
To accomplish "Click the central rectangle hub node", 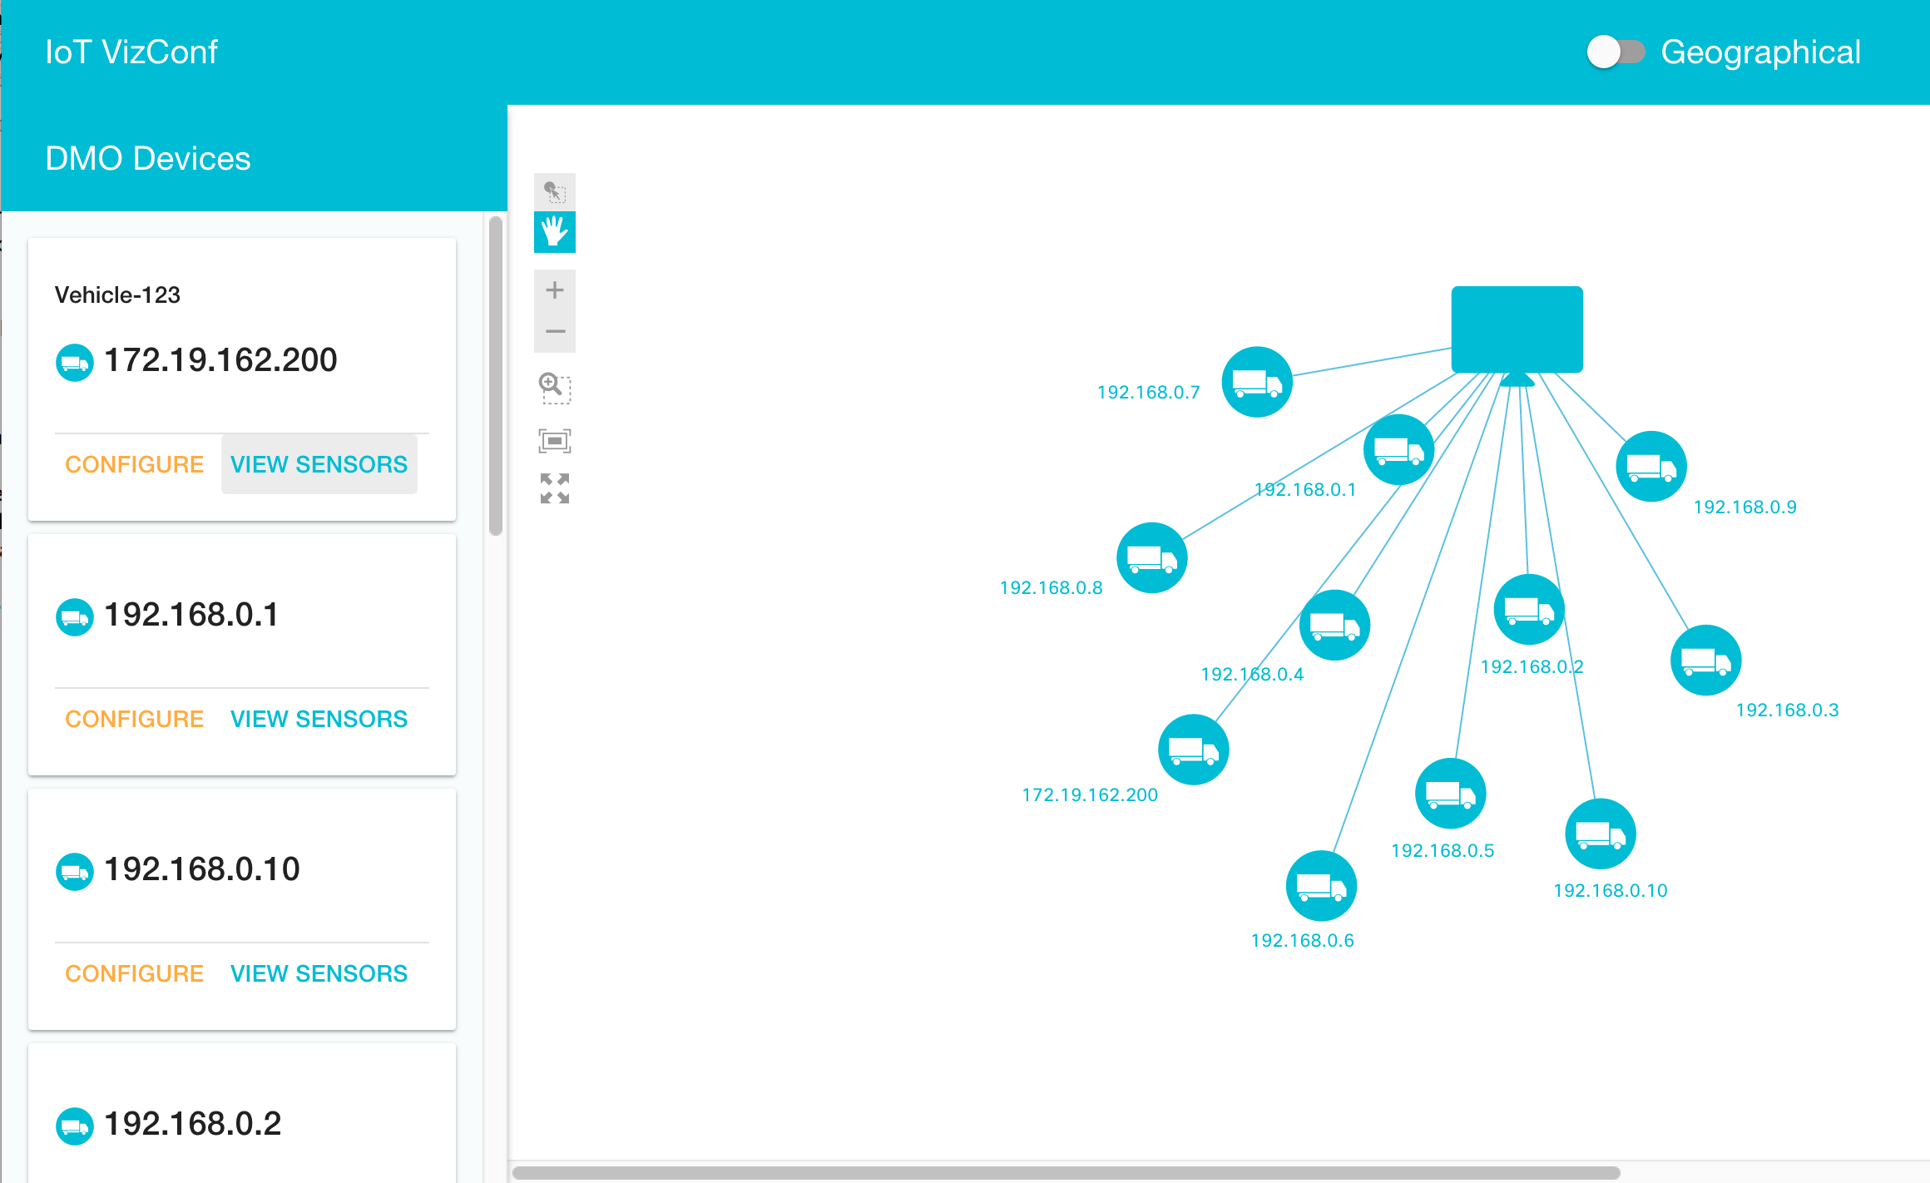I will [1517, 329].
